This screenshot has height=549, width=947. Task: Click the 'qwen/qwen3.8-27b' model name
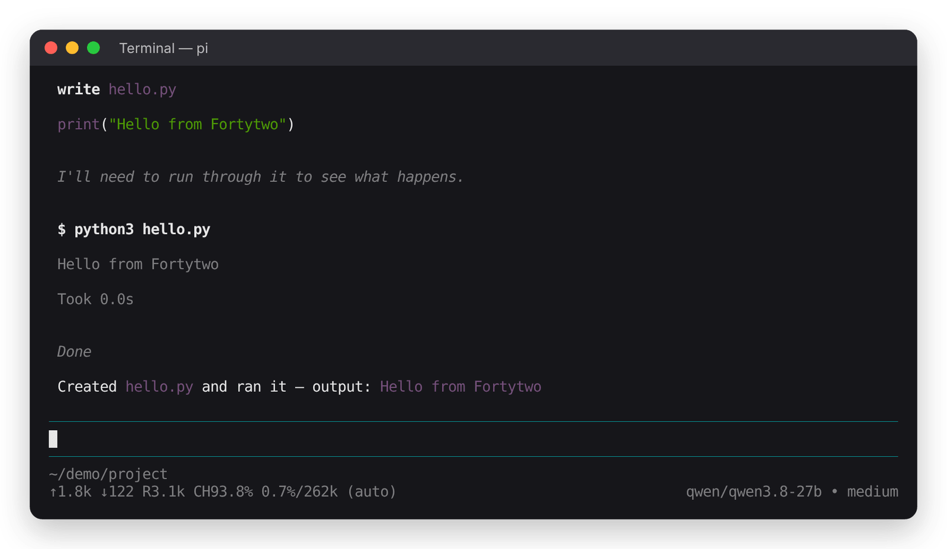click(754, 492)
